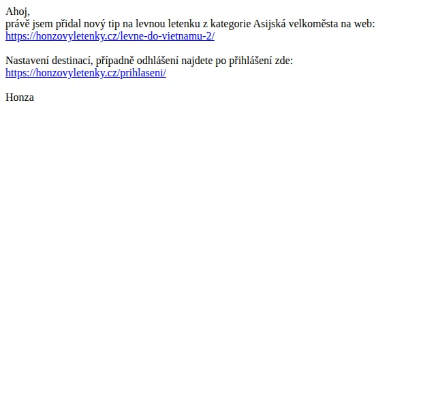This screenshot has height=409, width=436.
Task: Click the line starting 'právě jsem přidal'
Action: point(190,24)
